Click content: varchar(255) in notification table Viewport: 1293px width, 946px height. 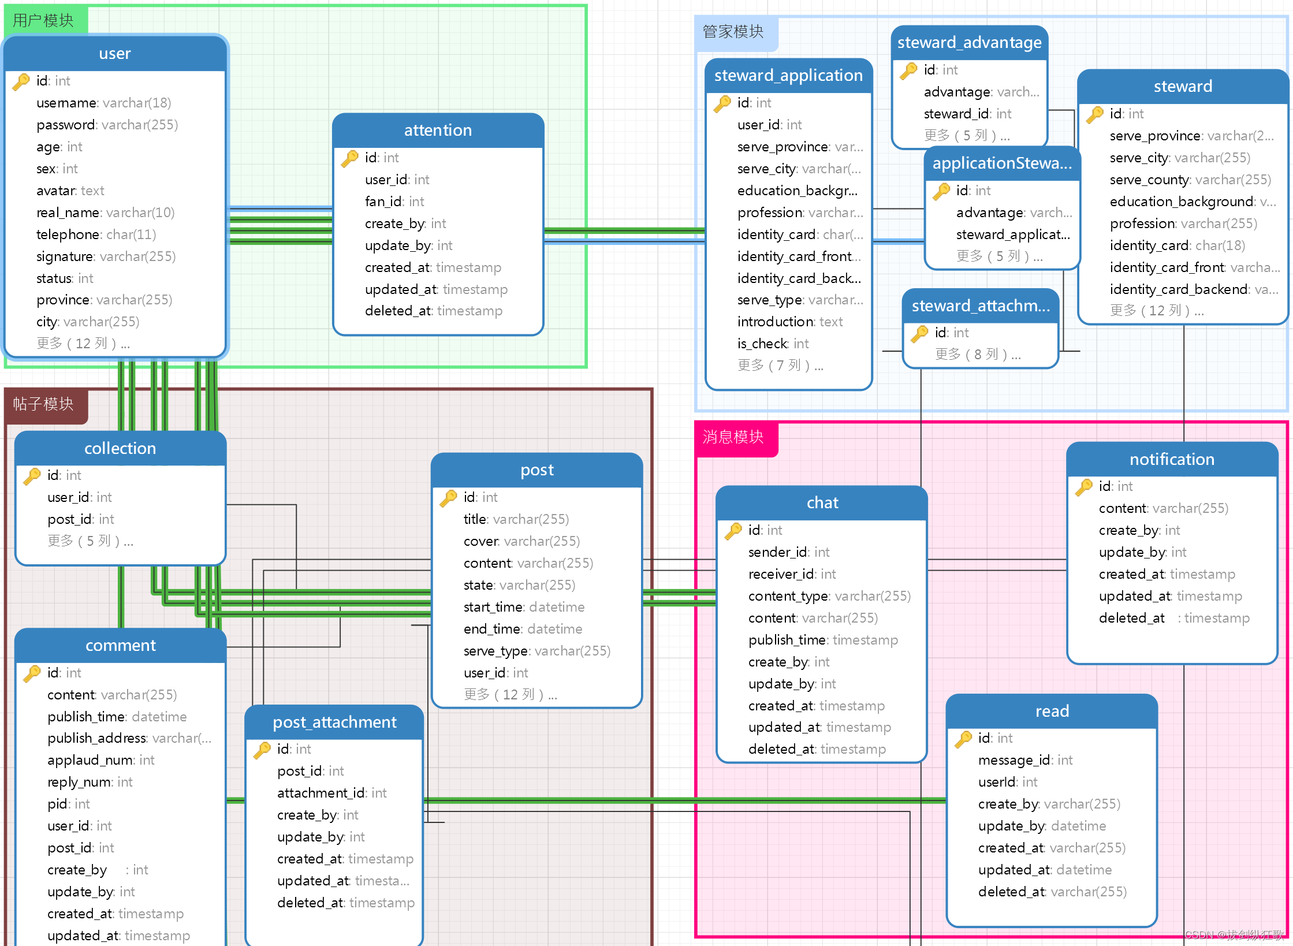(x=1163, y=509)
